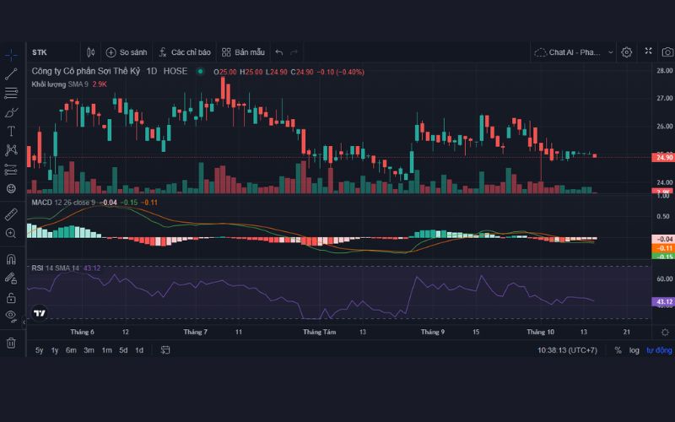Set time range to 3m
675x422 pixels.
click(x=89, y=350)
